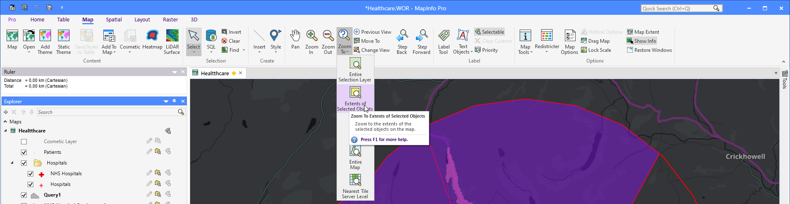Choose Entire Map in Zoom To menu
The image size is (790, 204).
pyautogui.click(x=355, y=157)
